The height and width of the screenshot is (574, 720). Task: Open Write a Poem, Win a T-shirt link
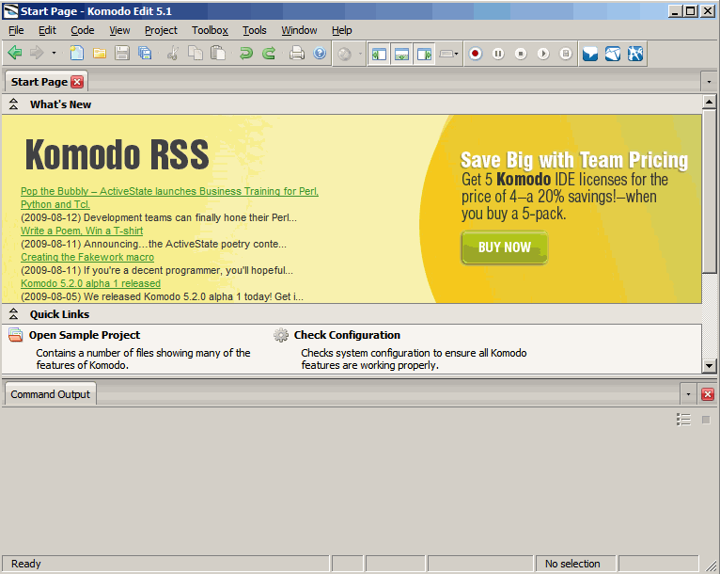(x=82, y=231)
